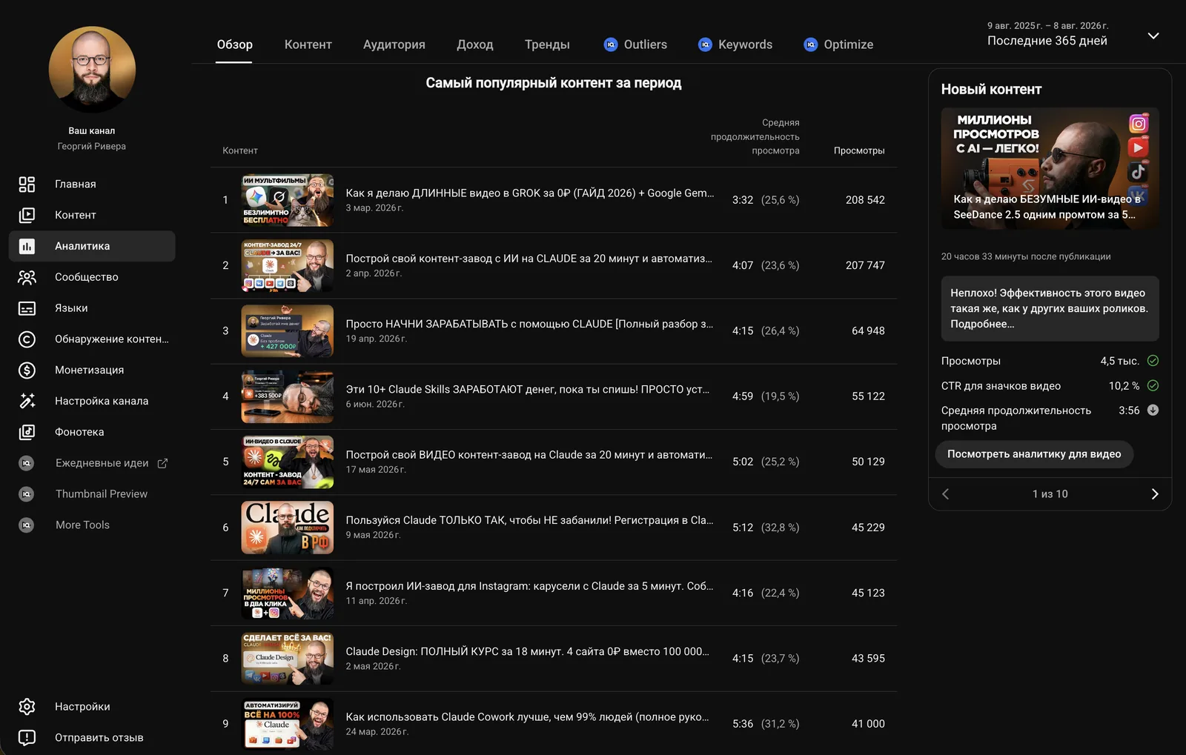Switch to the Контент analytics tab
1186x755 pixels.
(x=308, y=44)
